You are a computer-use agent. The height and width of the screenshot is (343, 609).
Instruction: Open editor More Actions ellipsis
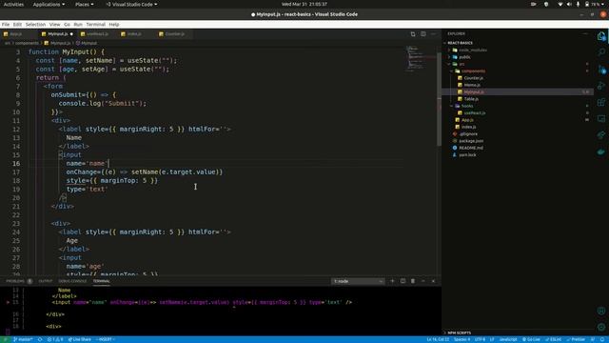(x=433, y=34)
